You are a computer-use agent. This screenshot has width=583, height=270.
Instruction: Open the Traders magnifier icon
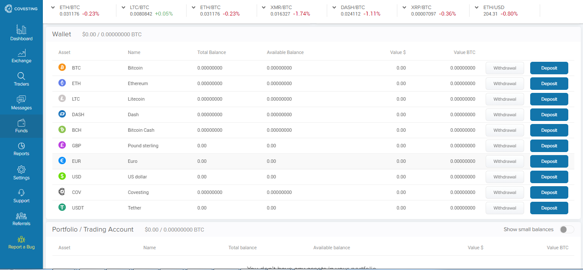(21, 76)
